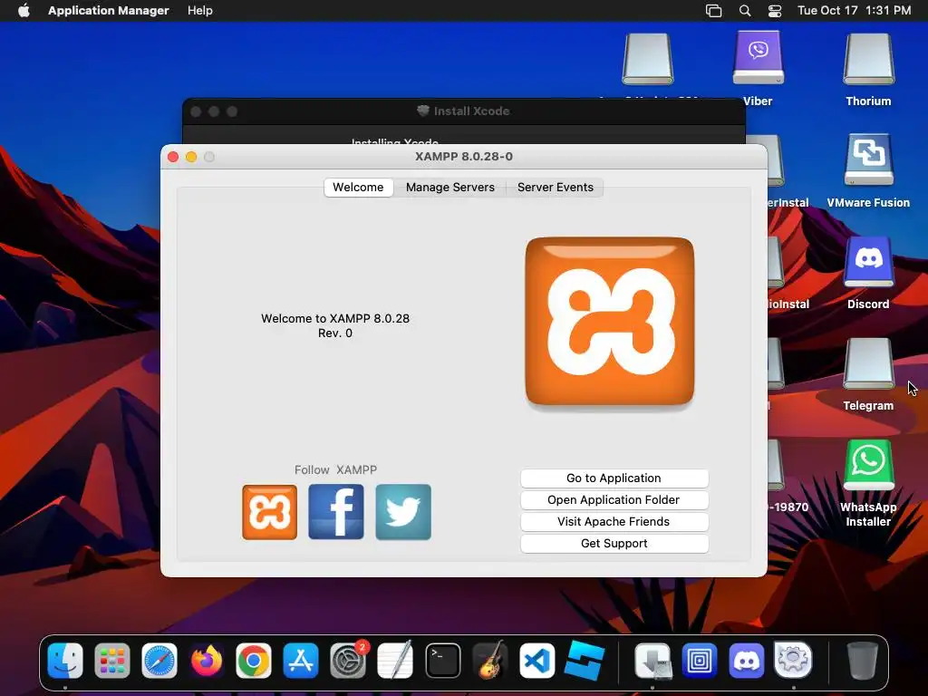Launch Visual Studio Code from Dock
This screenshot has width=928, height=696.
(537, 660)
